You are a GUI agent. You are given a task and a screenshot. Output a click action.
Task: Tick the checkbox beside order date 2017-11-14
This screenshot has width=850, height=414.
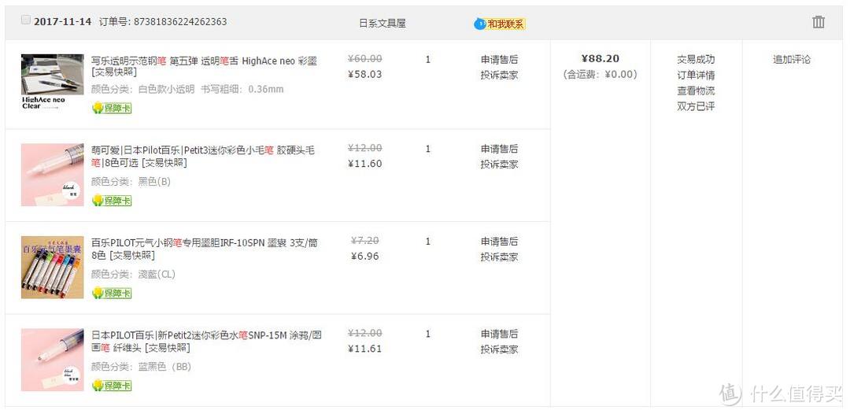click(25, 20)
